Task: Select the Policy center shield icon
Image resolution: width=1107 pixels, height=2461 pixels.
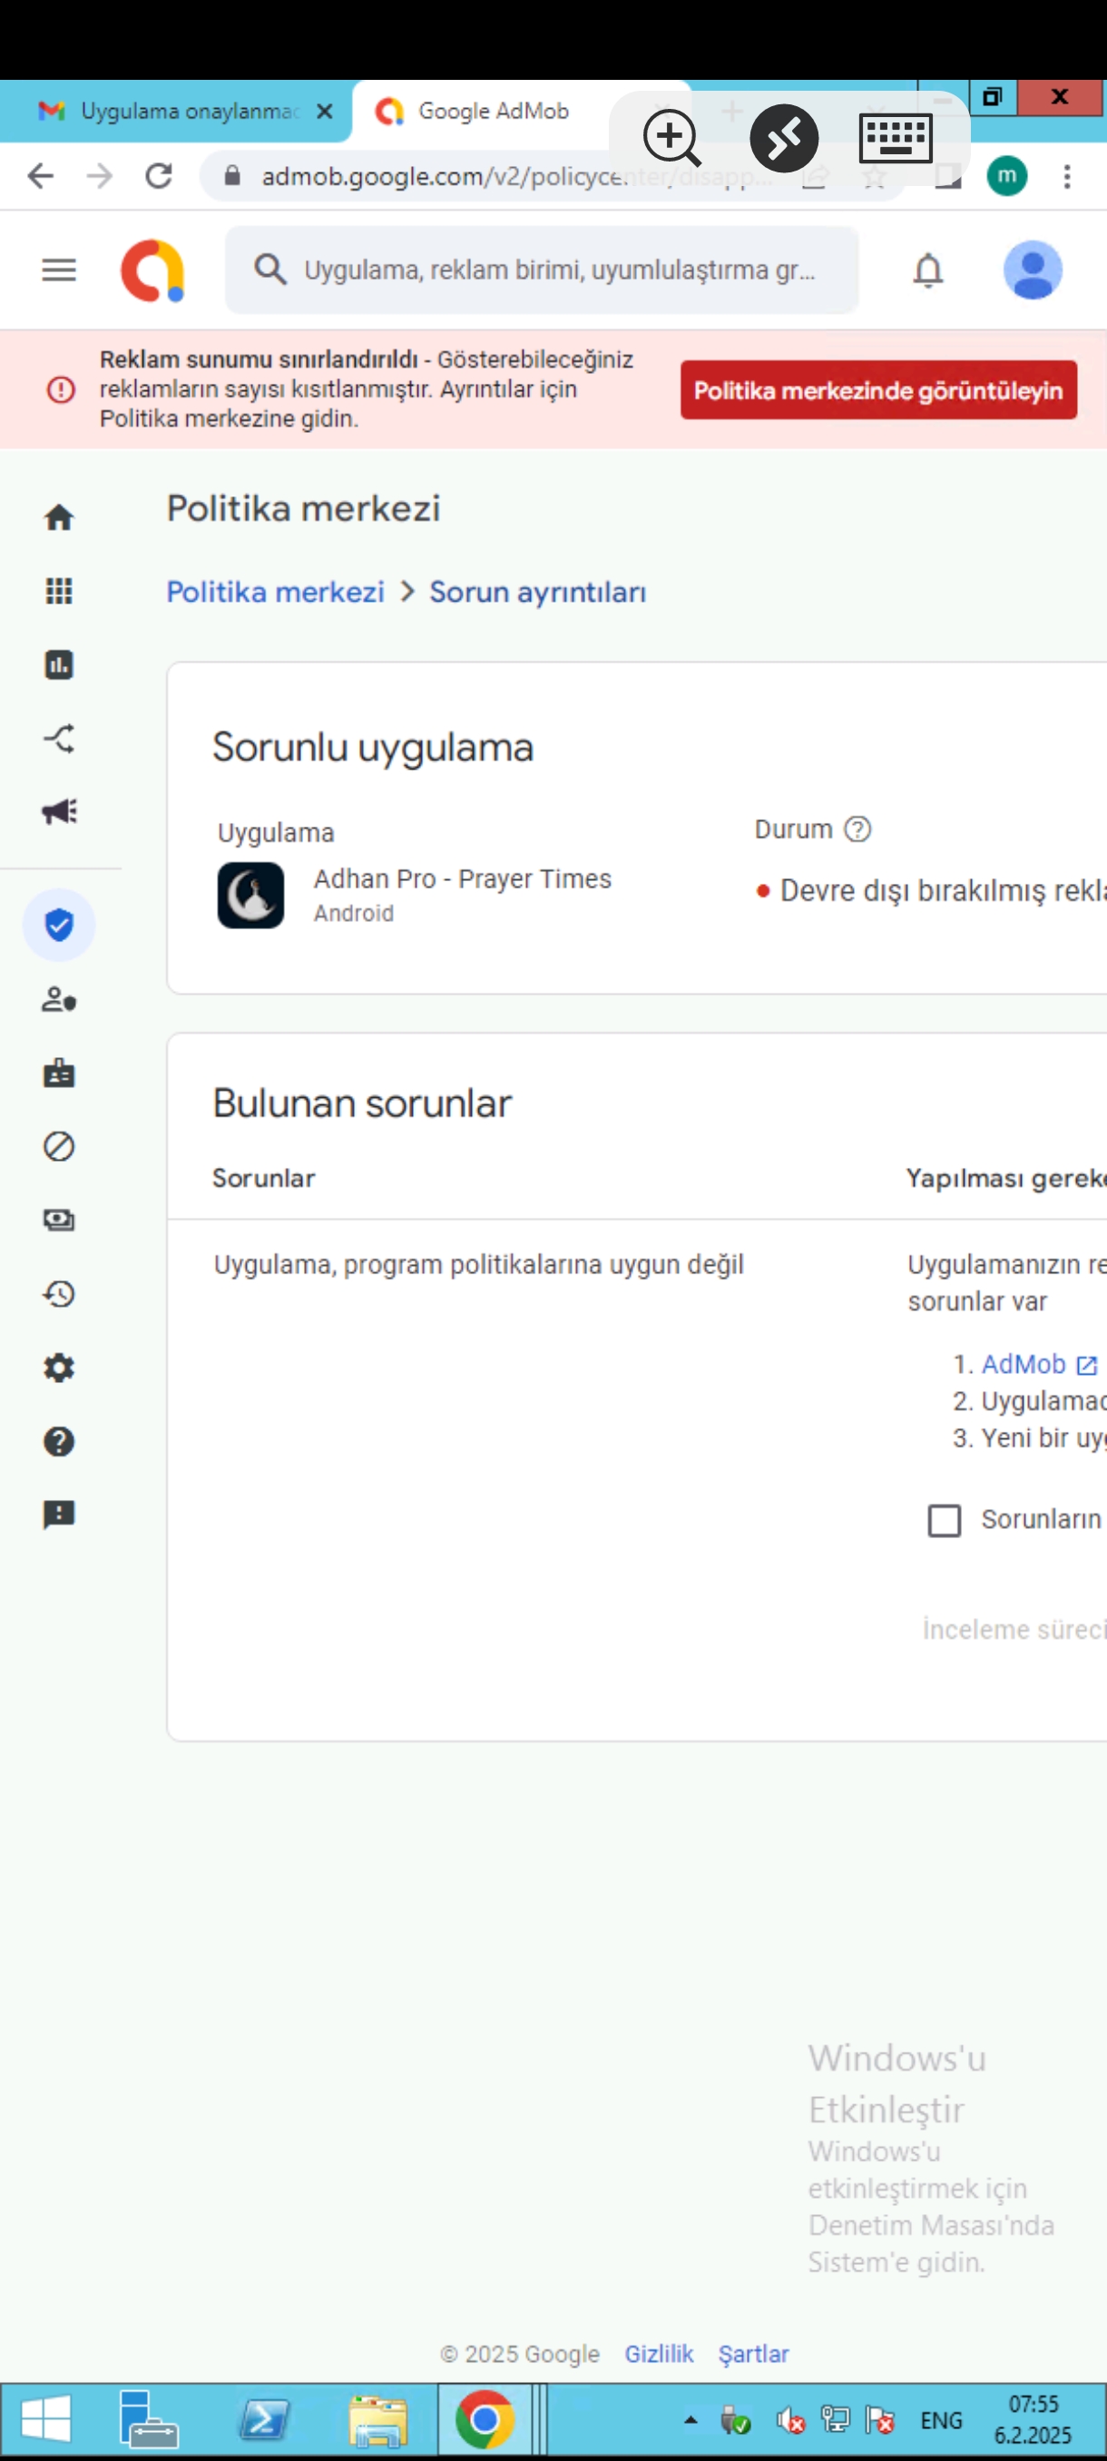Action: (59, 924)
